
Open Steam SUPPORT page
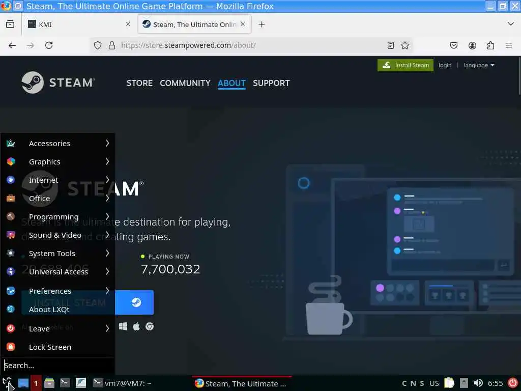click(x=271, y=83)
